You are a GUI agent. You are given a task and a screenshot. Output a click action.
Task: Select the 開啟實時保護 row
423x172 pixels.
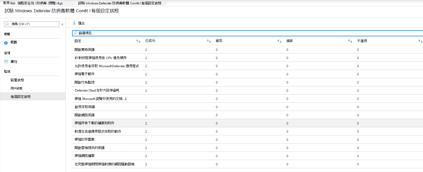(248, 50)
